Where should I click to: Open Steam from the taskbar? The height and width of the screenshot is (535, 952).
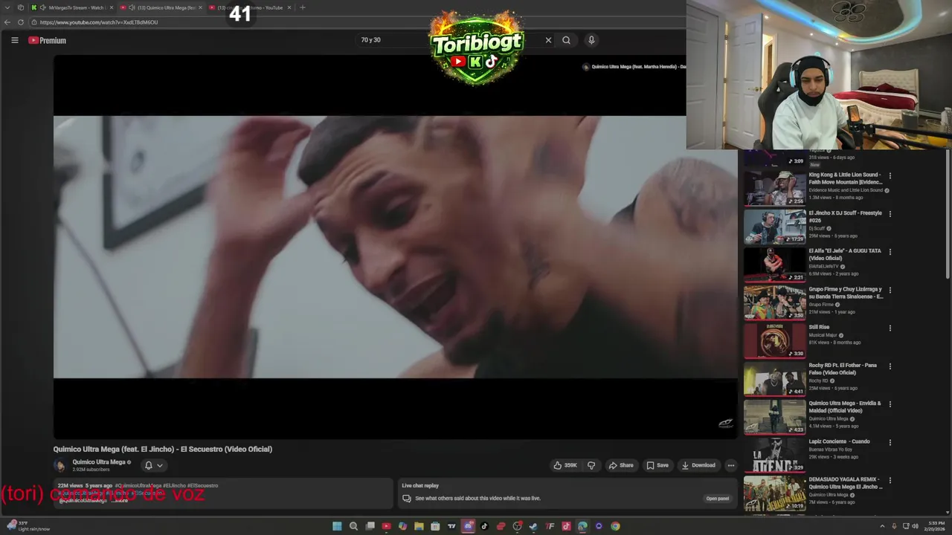click(x=533, y=526)
